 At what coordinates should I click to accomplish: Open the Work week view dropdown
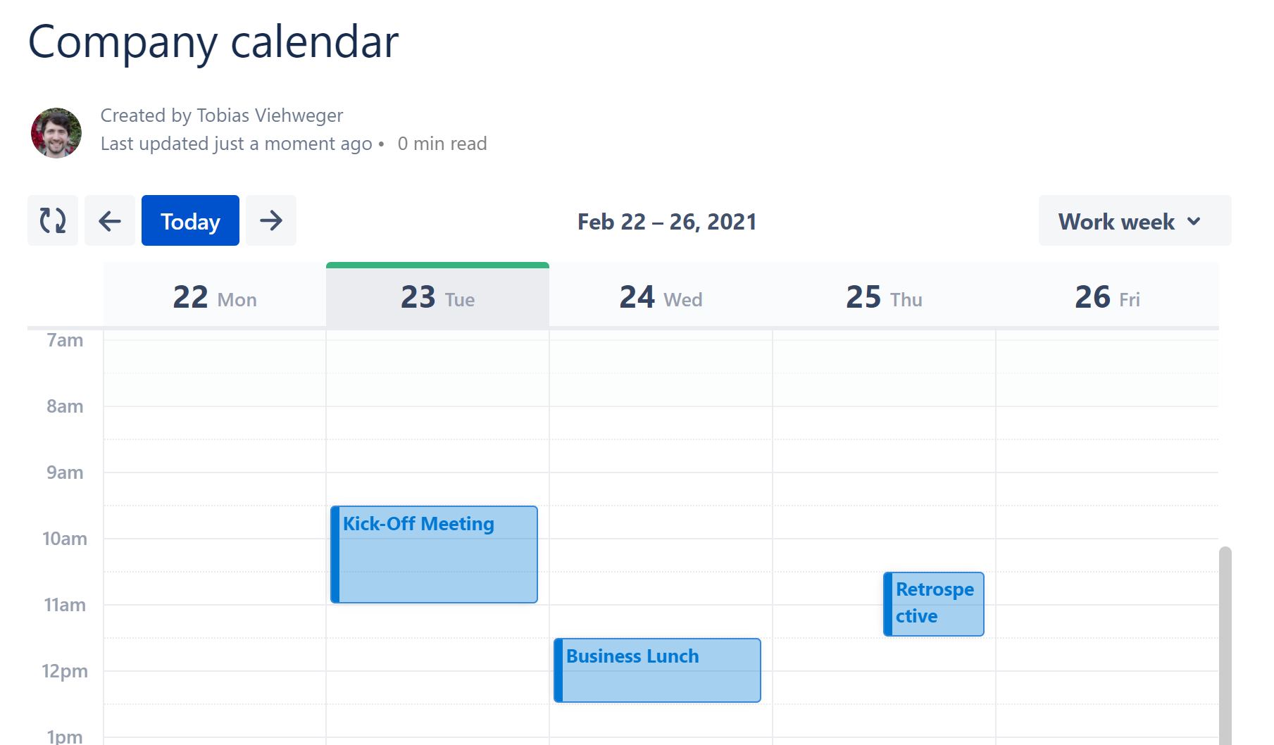(x=1134, y=221)
